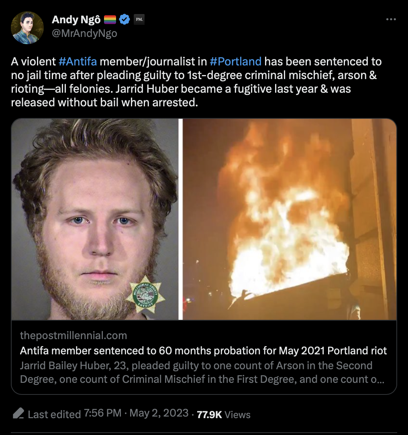Click the Last edited pencil icon
Image resolution: width=408 pixels, height=435 pixels.
pos(18,413)
